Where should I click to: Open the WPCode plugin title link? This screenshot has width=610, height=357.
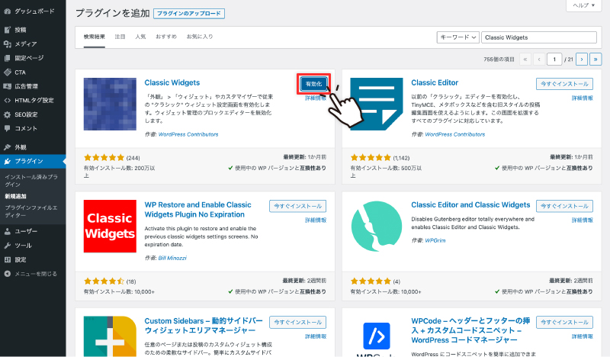click(470, 330)
